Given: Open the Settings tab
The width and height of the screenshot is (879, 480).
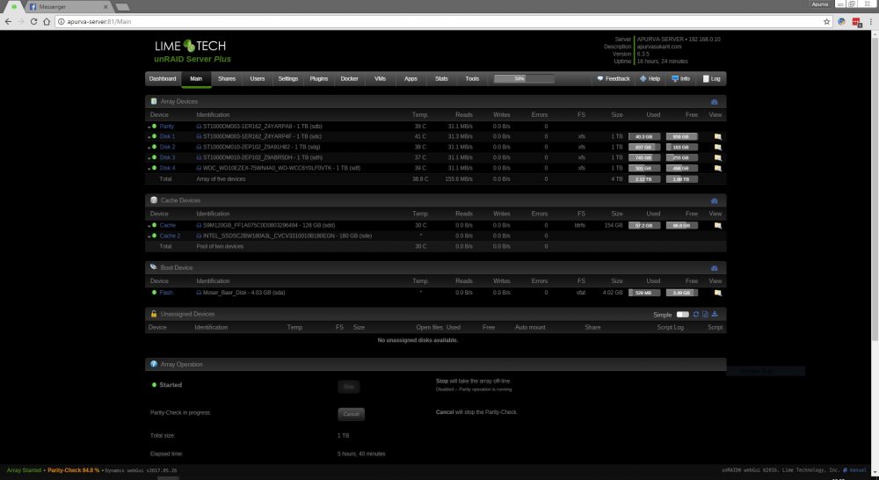Looking at the screenshot, I should 288,79.
